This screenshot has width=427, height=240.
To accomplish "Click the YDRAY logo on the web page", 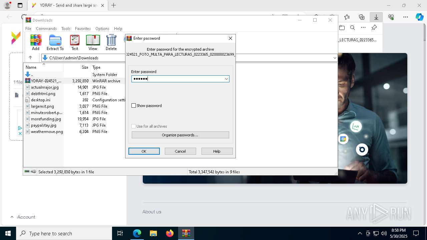I will coord(16,38).
